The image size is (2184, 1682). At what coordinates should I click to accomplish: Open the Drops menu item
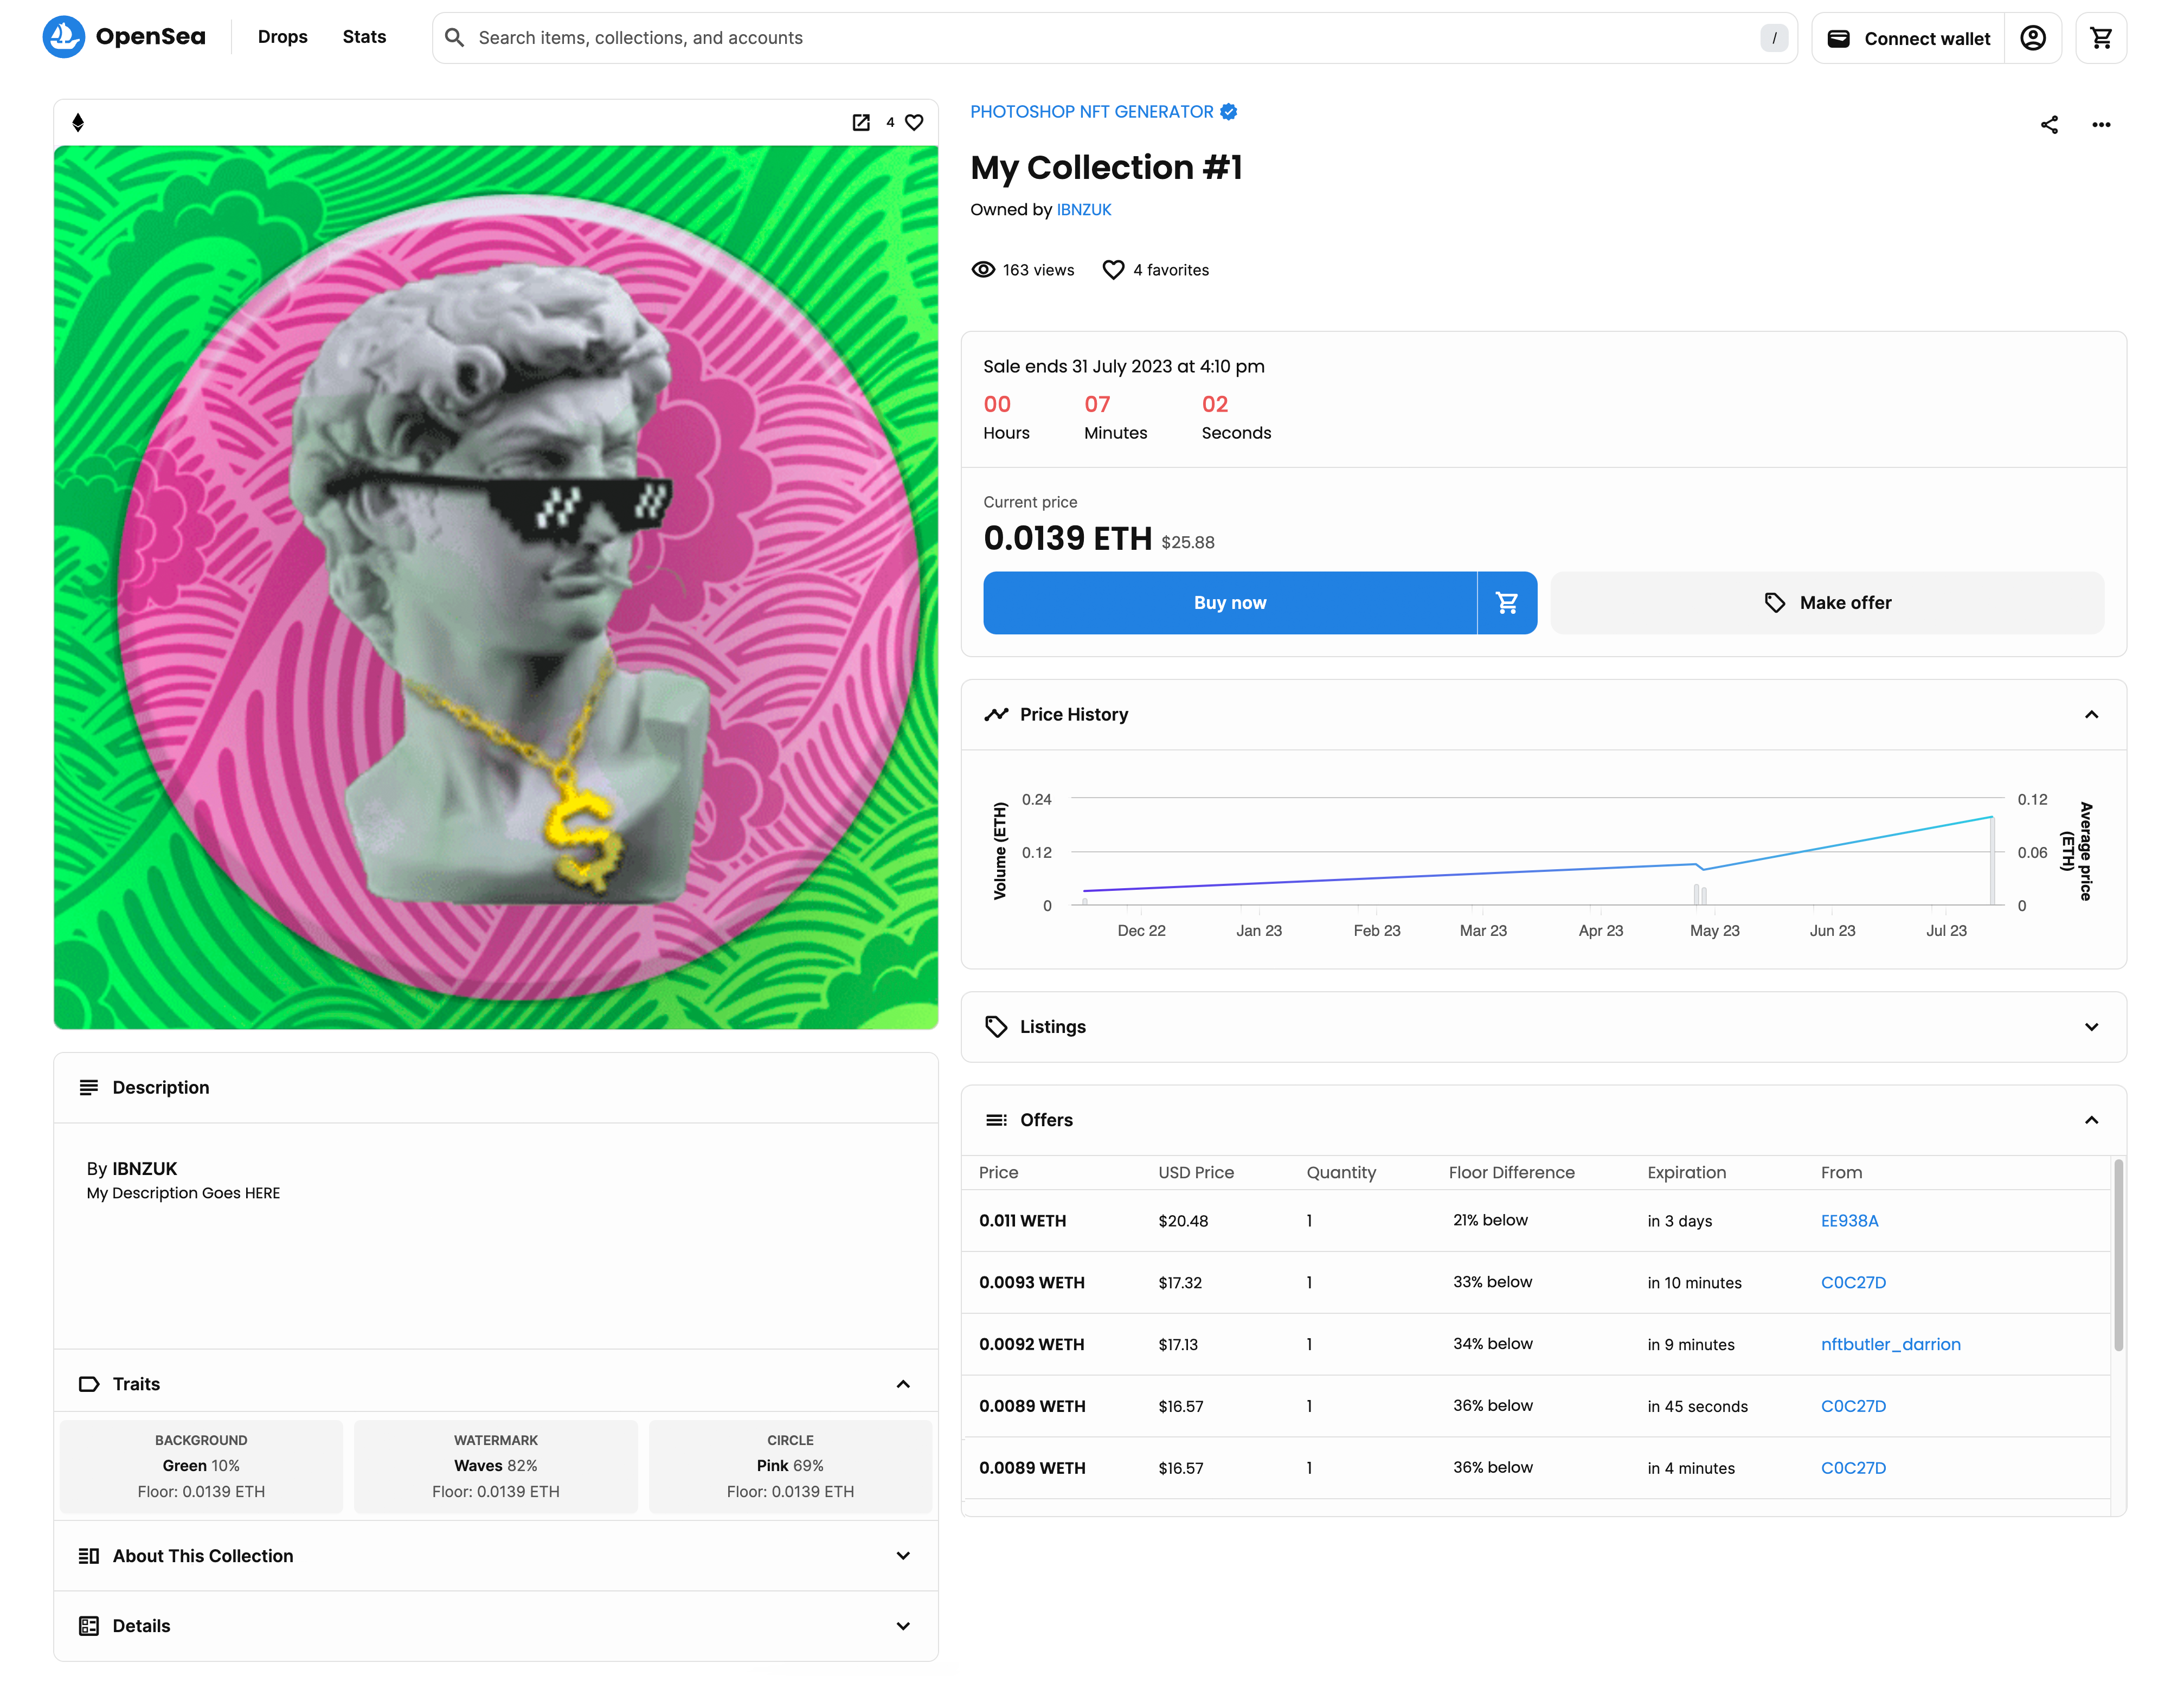(x=282, y=37)
